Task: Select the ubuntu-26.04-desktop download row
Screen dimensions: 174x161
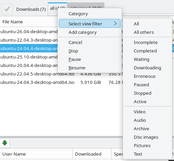Action: [29, 32]
